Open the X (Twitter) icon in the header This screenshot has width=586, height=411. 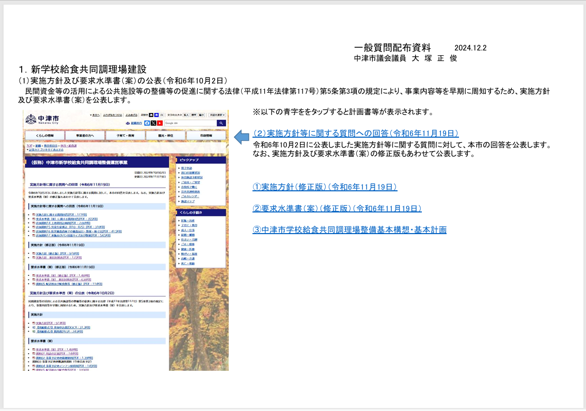[153, 123]
